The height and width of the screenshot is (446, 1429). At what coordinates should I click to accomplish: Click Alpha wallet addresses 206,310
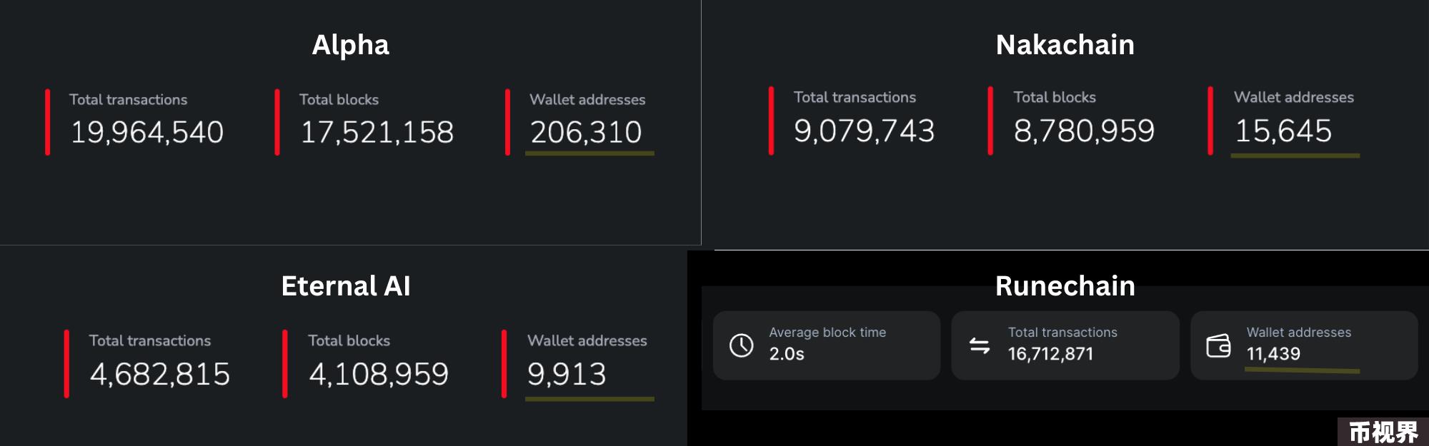point(586,132)
